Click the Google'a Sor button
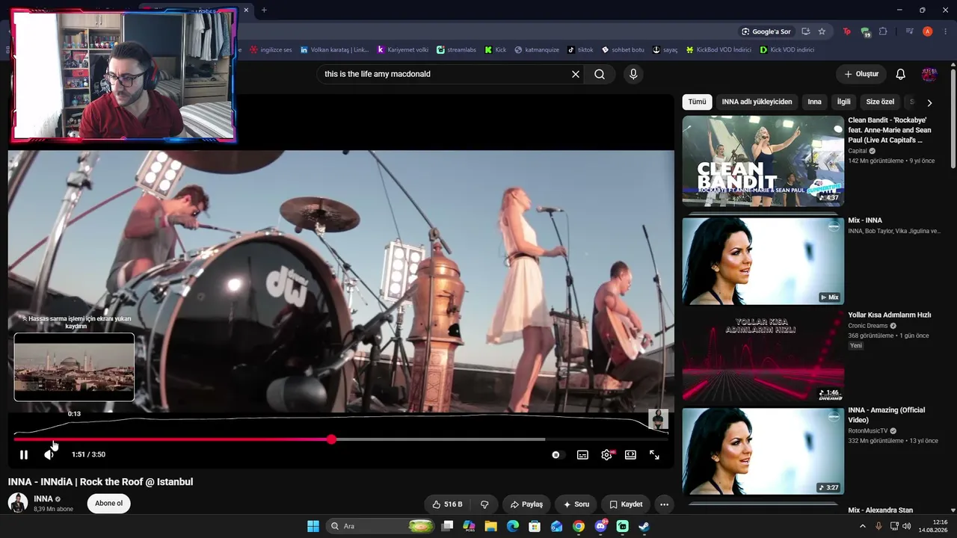The image size is (957, 538). click(766, 31)
